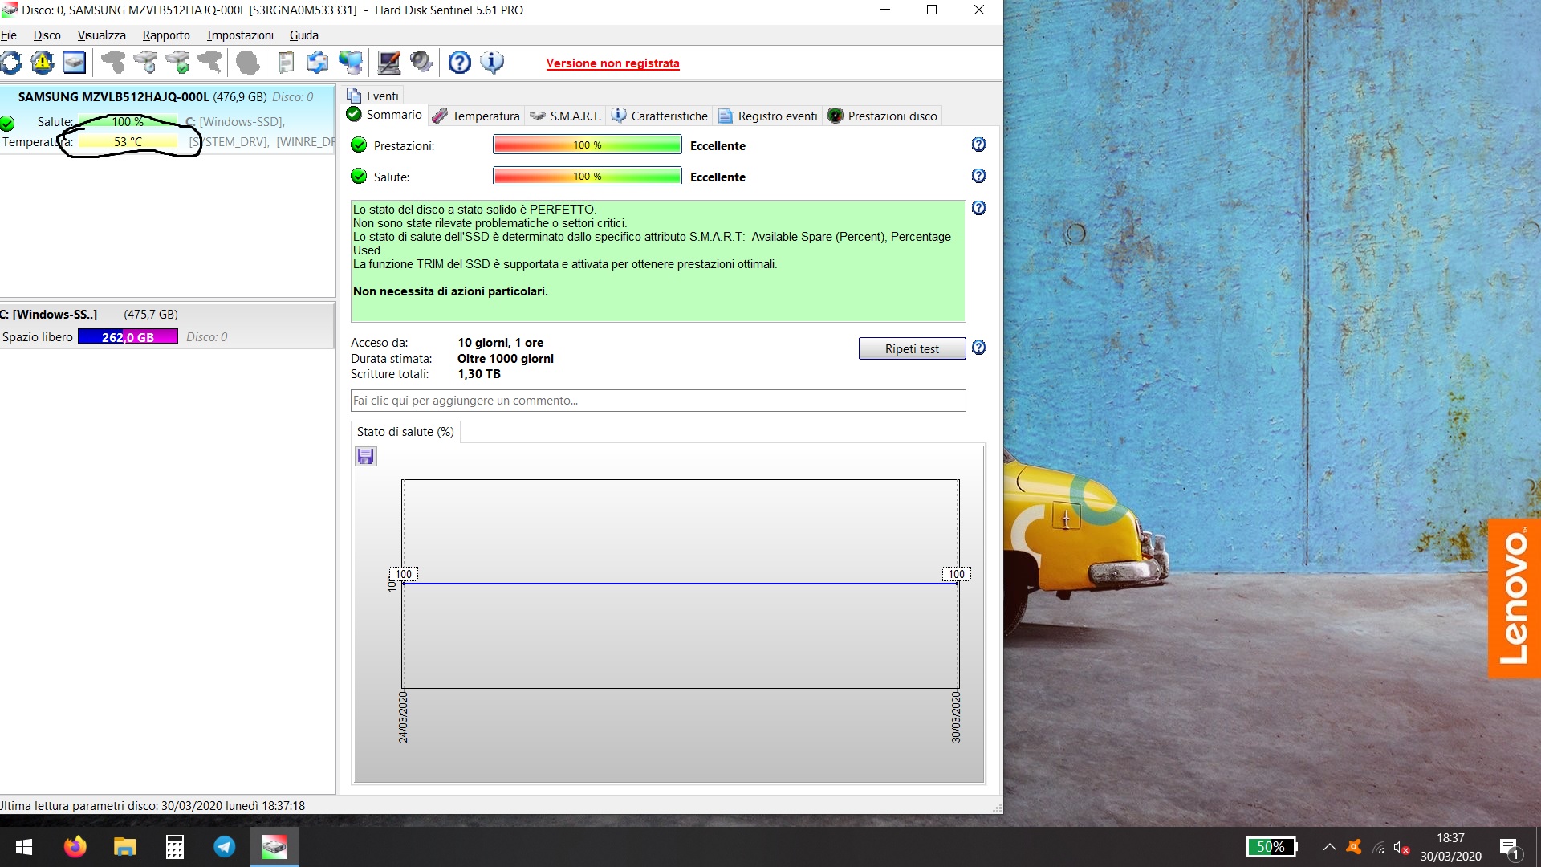Click the info bubble toolbar icon
The image size is (1541, 867).
click(x=492, y=63)
